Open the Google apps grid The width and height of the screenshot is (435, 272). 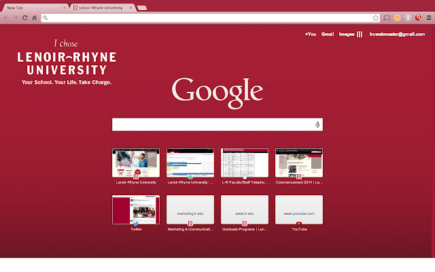360,34
